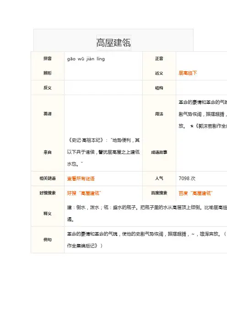
Task: Click the 百度搜索 label cell
Action: coord(159,193)
